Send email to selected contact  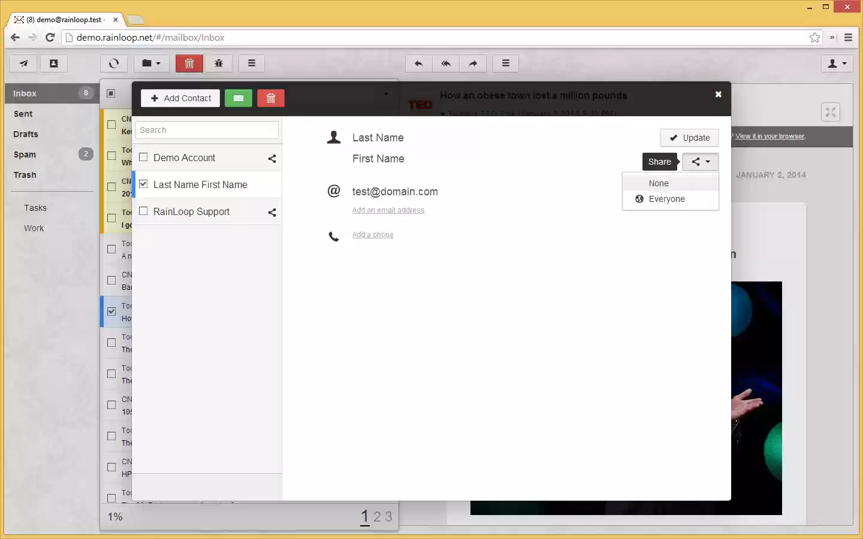(239, 98)
